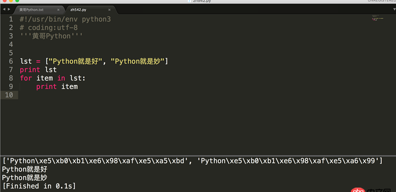This screenshot has width=396, height=192.
Task: Click the '# coding:utf-8' comment
Action: (49, 28)
